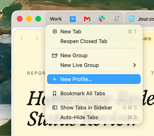Open the Work profile label
Image resolution: width=154 pixels, height=136 pixels.
(x=56, y=19)
